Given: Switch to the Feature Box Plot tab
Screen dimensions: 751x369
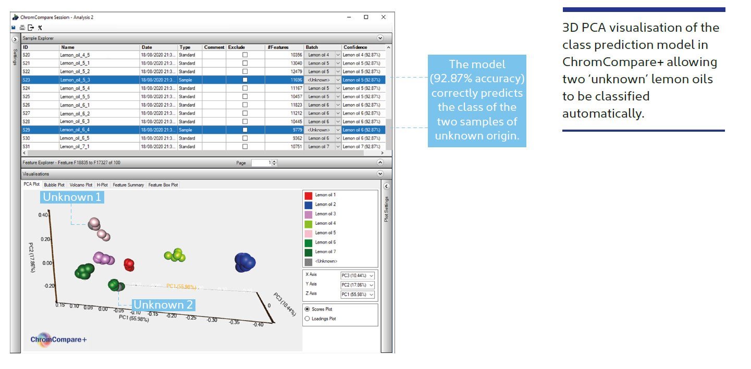Looking at the screenshot, I should point(163,185).
